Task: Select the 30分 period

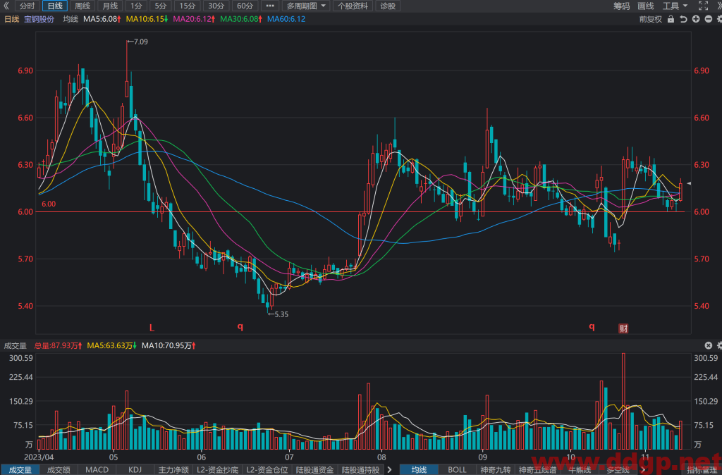Action: 216,6
